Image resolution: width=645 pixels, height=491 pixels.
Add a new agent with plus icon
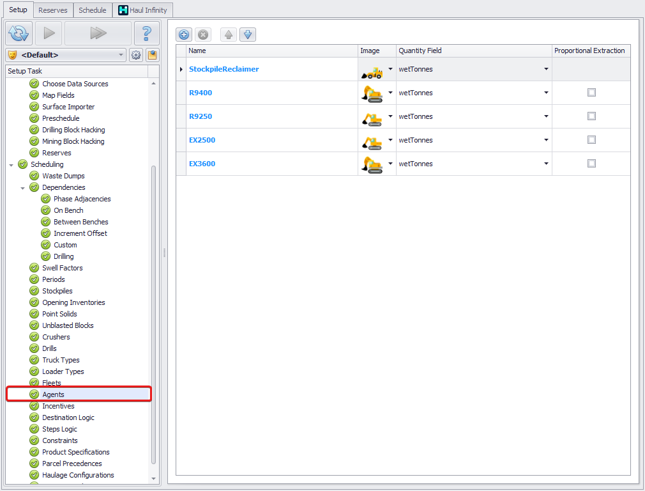click(184, 35)
